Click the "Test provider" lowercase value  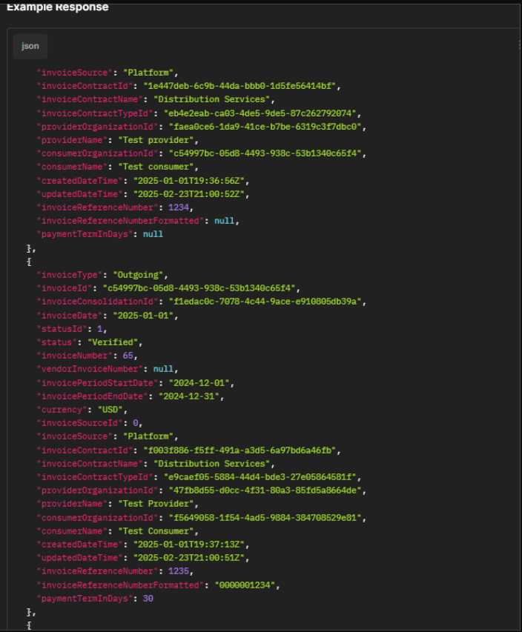pos(156,140)
